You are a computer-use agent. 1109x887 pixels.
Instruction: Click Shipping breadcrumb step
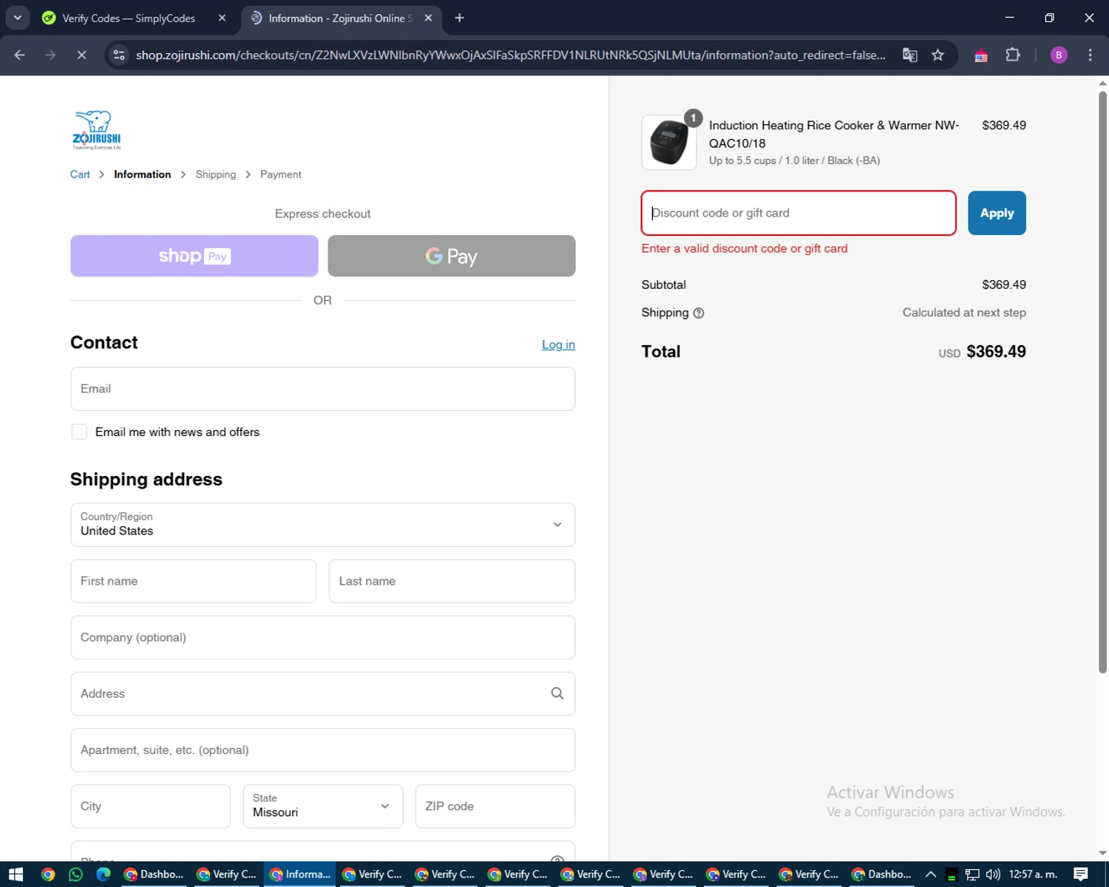pyautogui.click(x=216, y=174)
